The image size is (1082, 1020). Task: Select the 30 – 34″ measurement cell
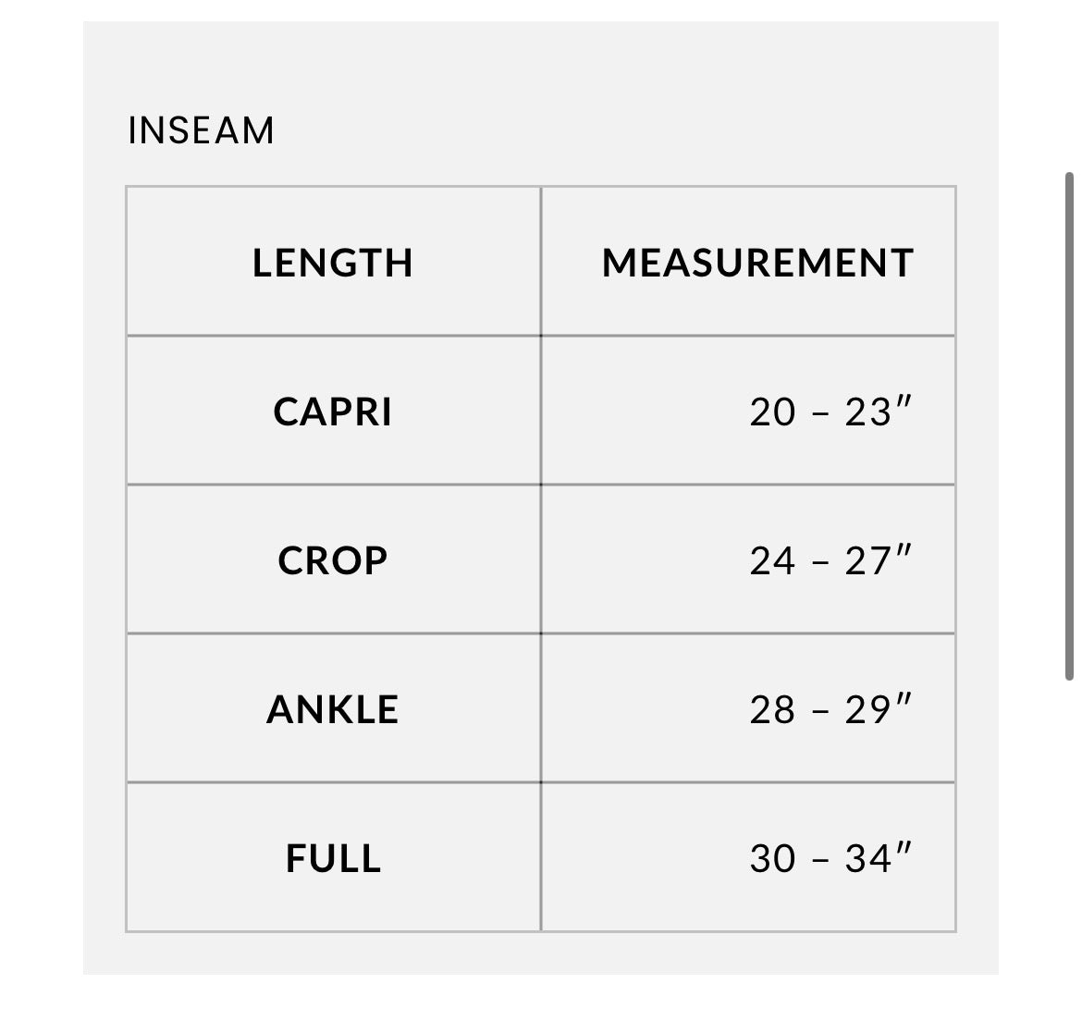pos(749,858)
